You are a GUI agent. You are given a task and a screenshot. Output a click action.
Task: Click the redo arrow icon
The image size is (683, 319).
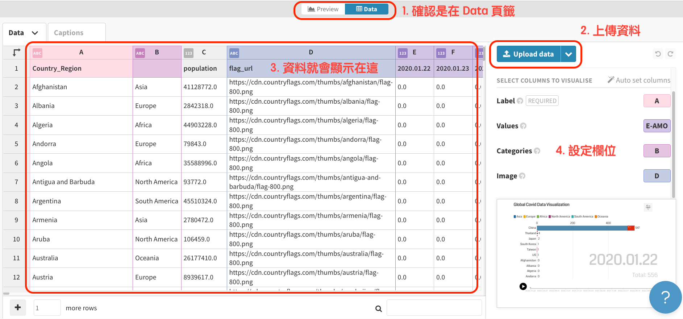(x=670, y=54)
